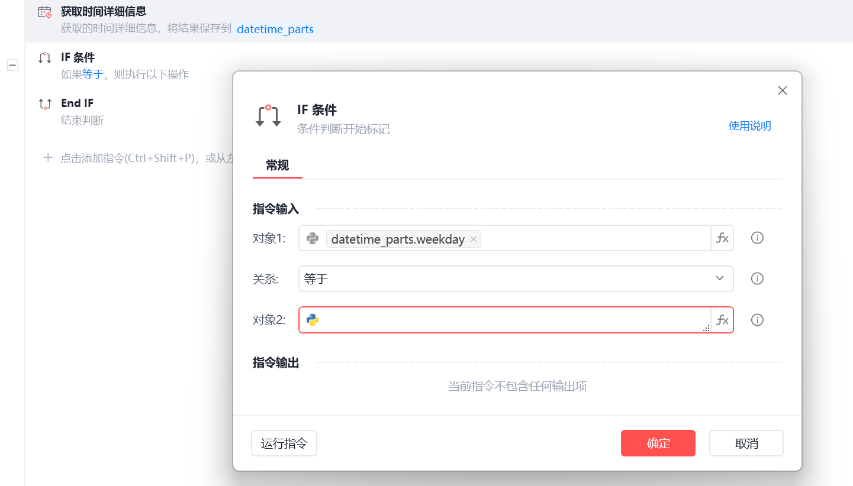This screenshot has height=486, width=853.
Task: Click the 确定 button
Action: pyautogui.click(x=658, y=443)
